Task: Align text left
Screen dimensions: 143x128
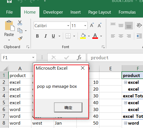Action: (x=113, y=36)
